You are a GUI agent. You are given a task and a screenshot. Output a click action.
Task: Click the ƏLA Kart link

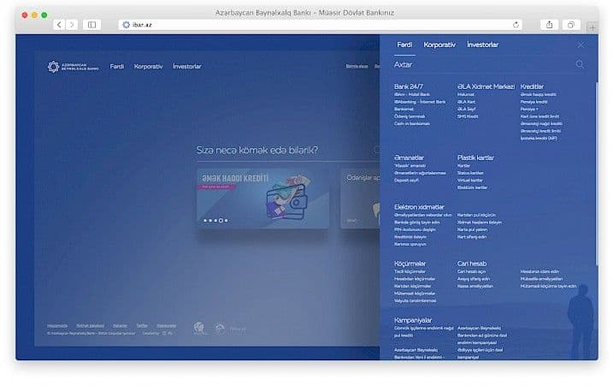[x=467, y=102]
